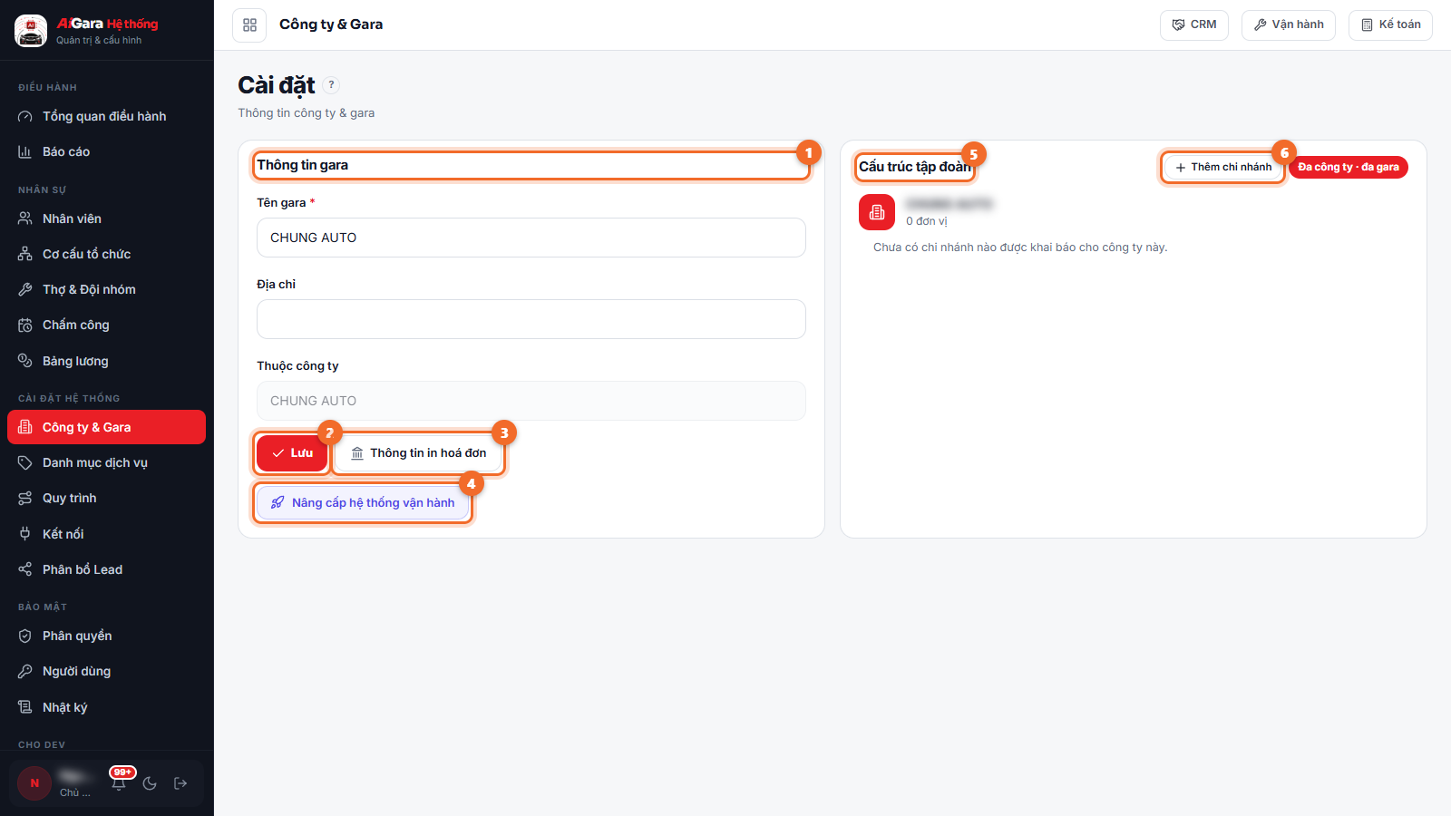Open the notifications bell icon
Screen dimensions: 1451x816
tap(119, 783)
